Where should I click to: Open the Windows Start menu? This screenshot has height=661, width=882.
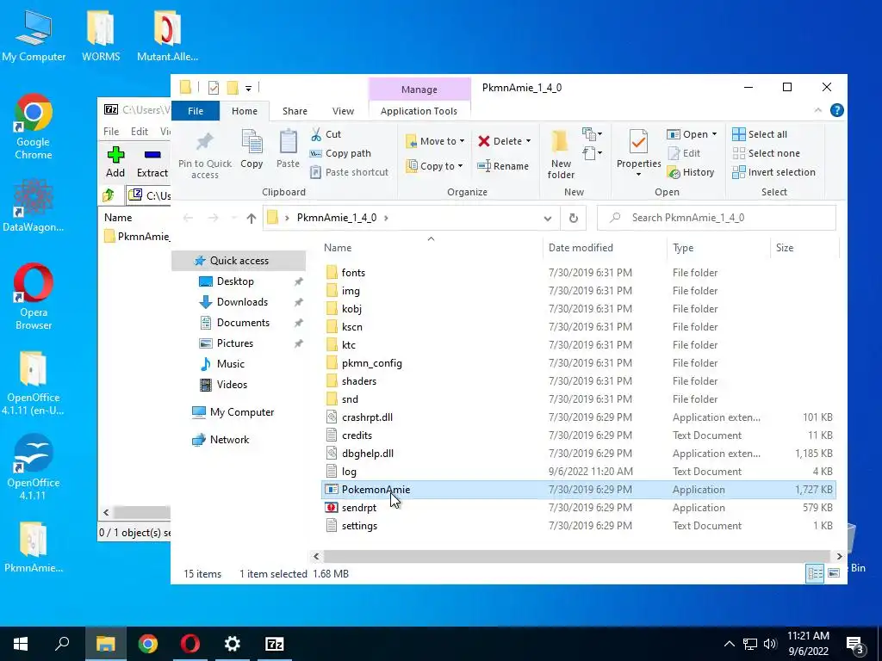point(21,644)
